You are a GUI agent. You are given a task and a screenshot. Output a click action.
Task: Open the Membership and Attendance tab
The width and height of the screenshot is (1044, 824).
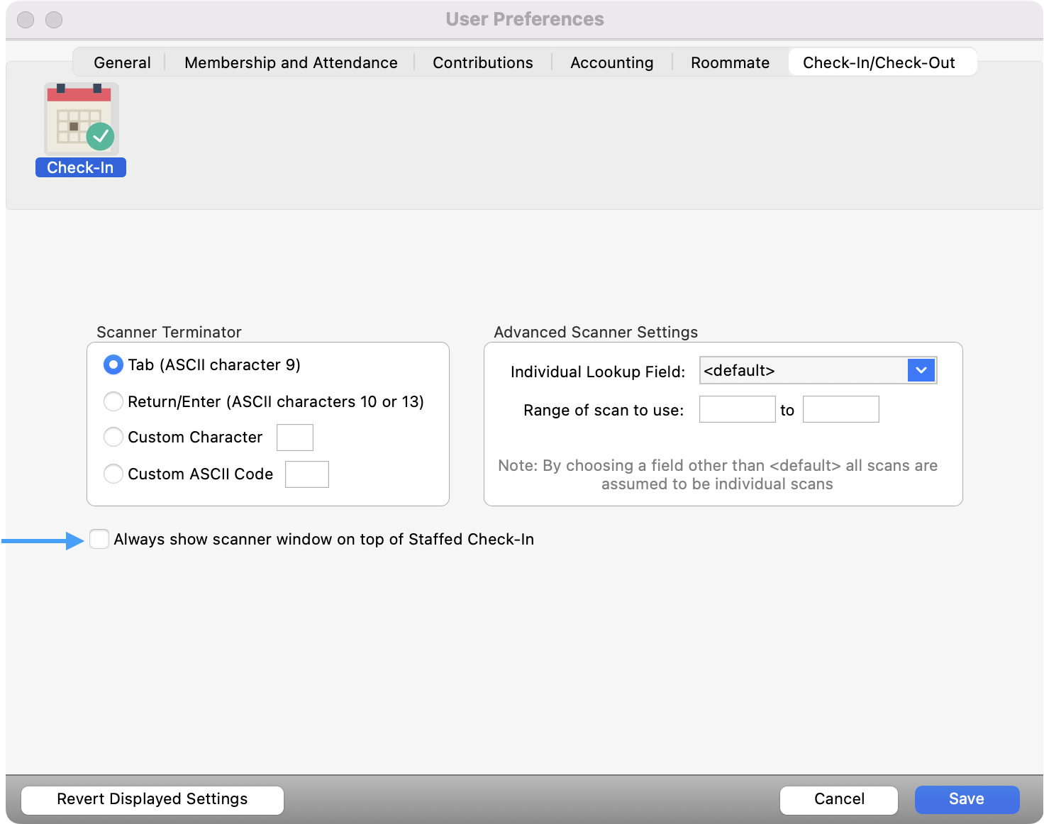pos(290,62)
